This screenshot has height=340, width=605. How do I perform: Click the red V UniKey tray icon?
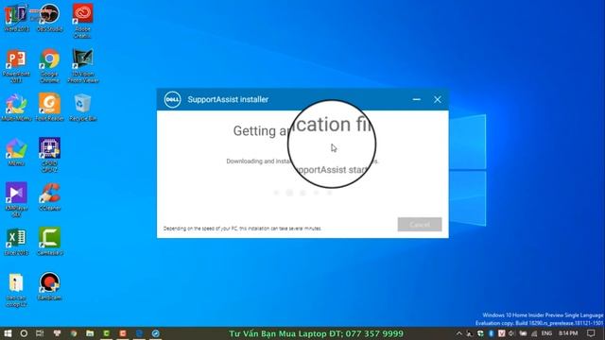point(502,333)
